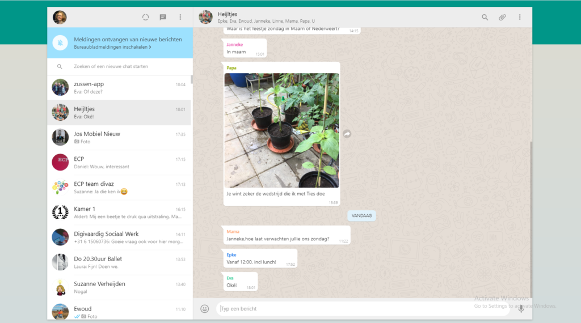Open the Do 20.30uur Ballet chat
This screenshot has width=581, height=323.
coord(119,262)
